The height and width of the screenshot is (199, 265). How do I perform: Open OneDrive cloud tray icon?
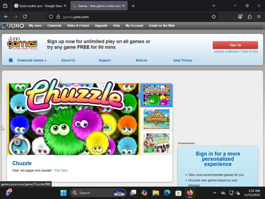tap(223, 193)
